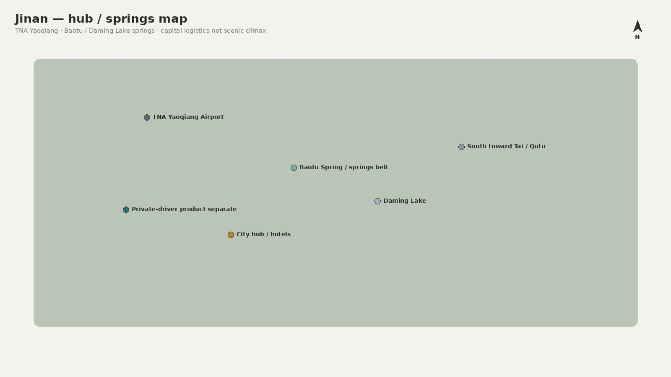Click the 'Daming Lake' label text
This screenshot has height=377, width=671.
[x=405, y=201]
